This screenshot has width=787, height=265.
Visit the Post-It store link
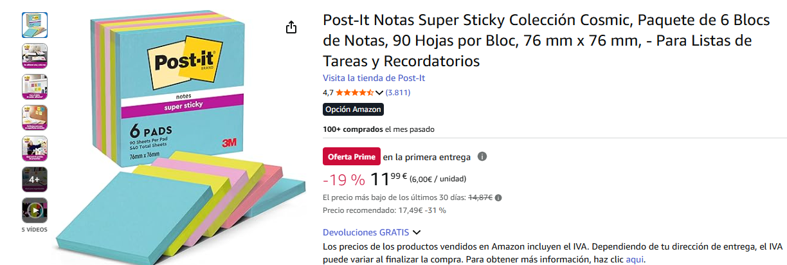point(374,78)
